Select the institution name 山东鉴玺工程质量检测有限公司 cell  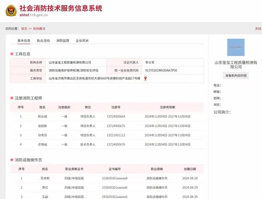(x=76, y=62)
